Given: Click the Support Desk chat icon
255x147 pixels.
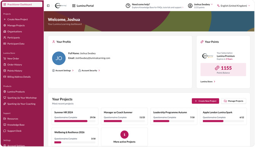Looking at the screenshot, I should (x=5, y=131).
